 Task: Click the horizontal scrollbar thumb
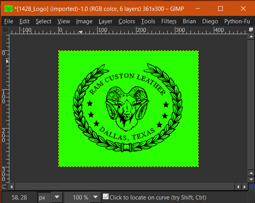(x=125, y=187)
